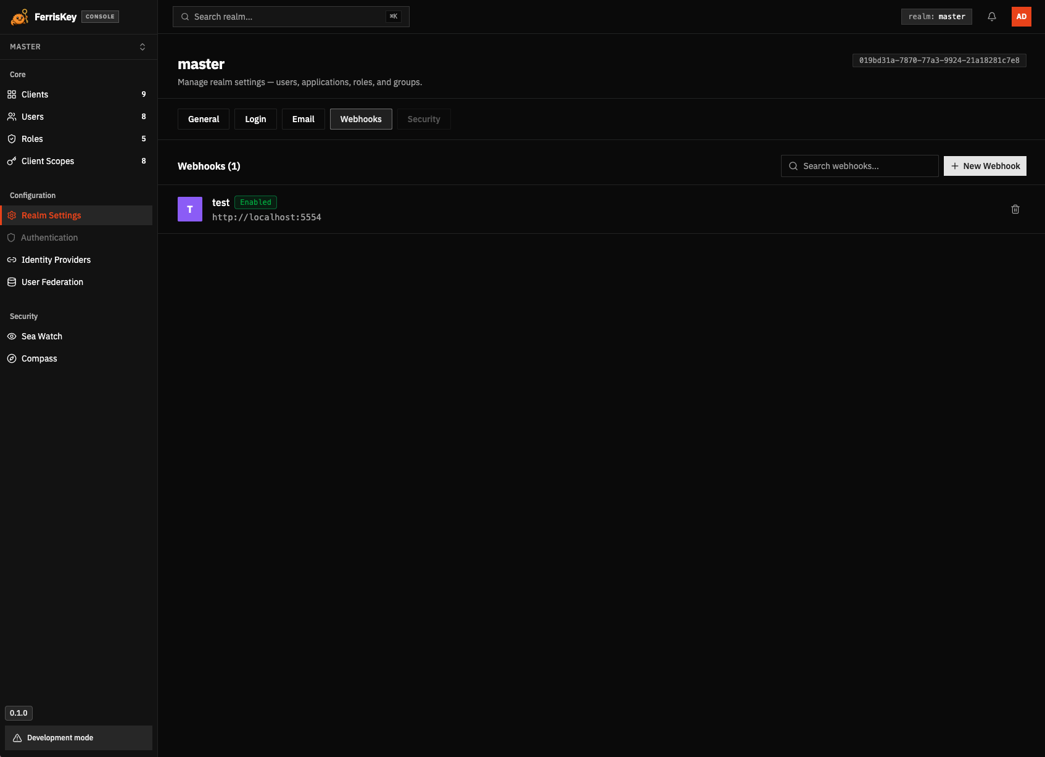
Task: Click the Search webhooks field
Action: pyautogui.click(x=859, y=165)
